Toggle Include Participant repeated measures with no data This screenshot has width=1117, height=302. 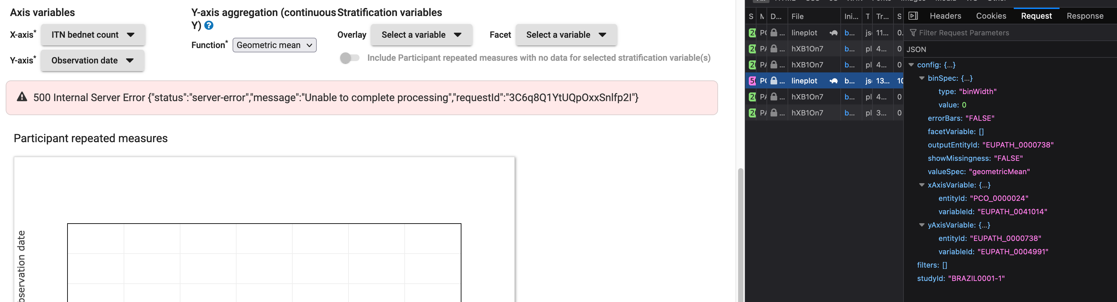(350, 58)
